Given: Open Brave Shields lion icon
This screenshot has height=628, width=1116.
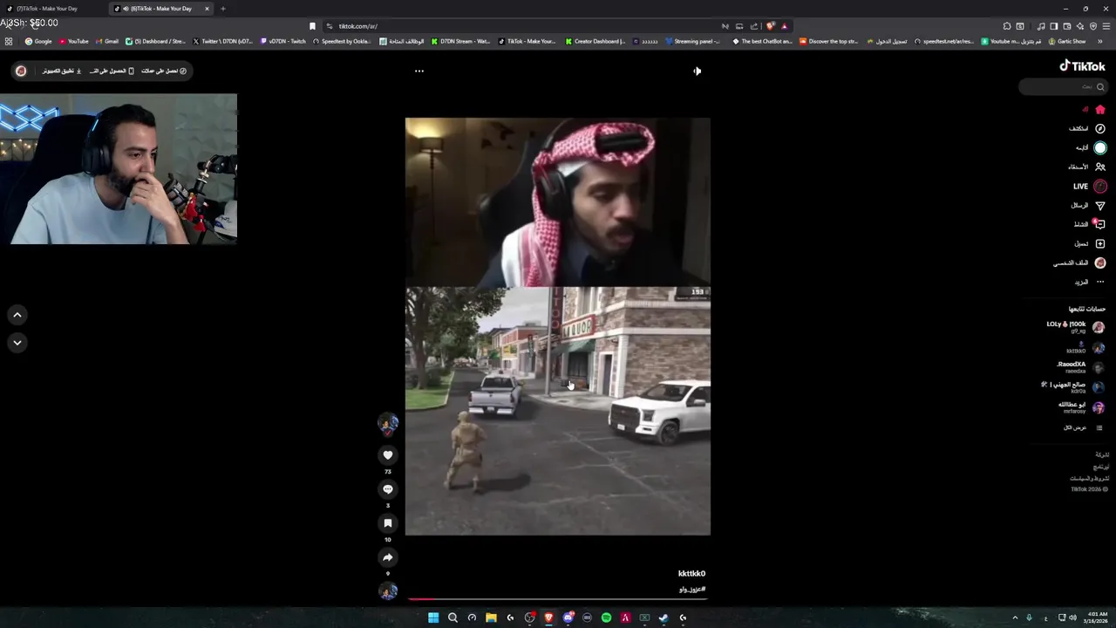Looking at the screenshot, I should (x=770, y=26).
